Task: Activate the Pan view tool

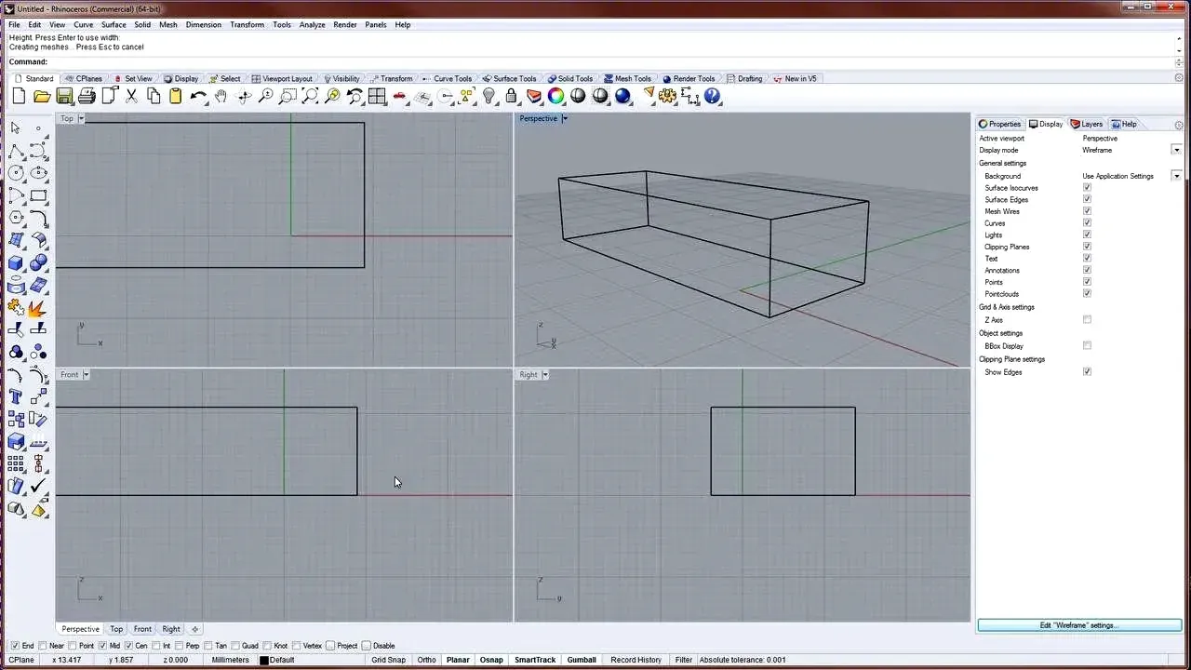Action: (221, 96)
